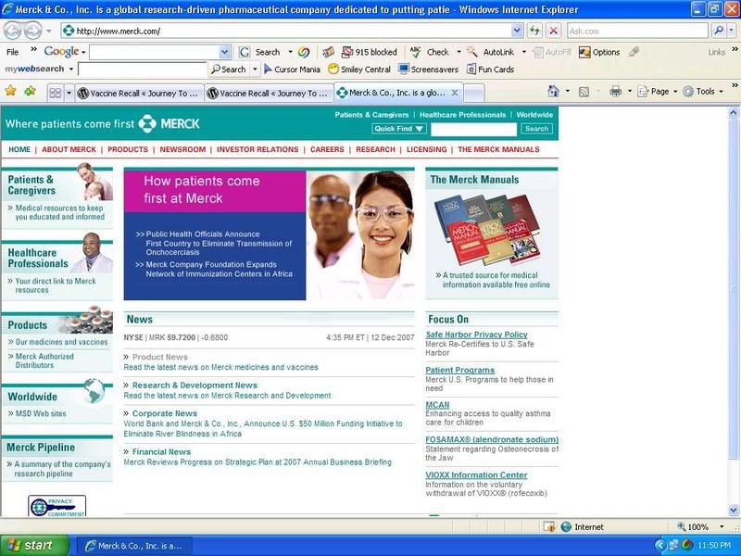Open a new blank tab
Image resolution: width=741 pixels, height=556 pixels.
[474, 93]
